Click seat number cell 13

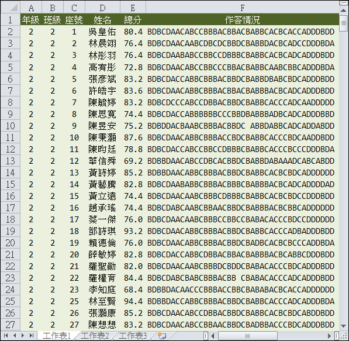pyautogui.click(x=74, y=173)
